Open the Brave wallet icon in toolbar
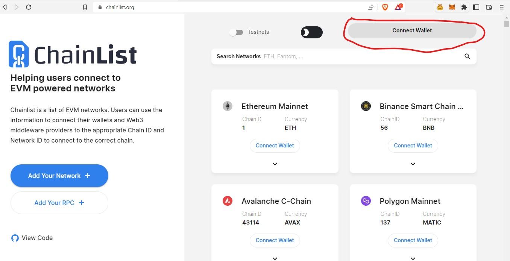Viewport: 510px width, 261px height. (489, 7)
